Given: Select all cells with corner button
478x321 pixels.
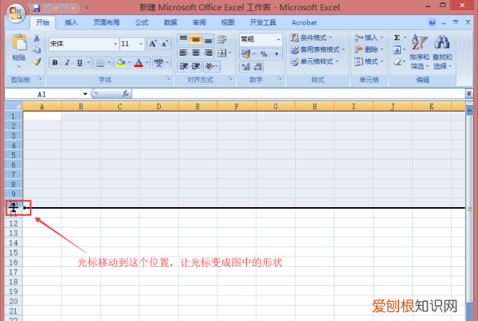Looking at the screenshot, I should pos(14,107).
